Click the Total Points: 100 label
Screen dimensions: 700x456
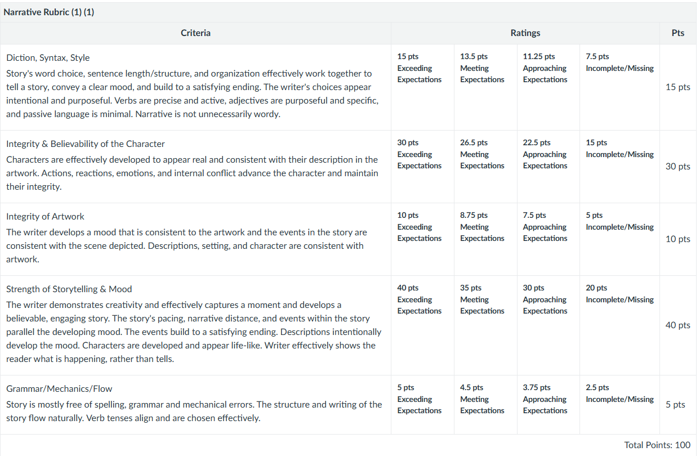tap(657, 445)
